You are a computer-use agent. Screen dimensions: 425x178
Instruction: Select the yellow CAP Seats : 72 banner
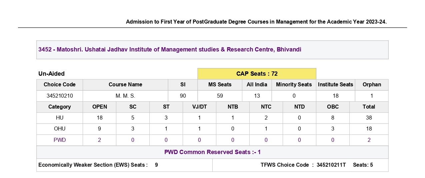pyautogui.click(x=257, y=74)
